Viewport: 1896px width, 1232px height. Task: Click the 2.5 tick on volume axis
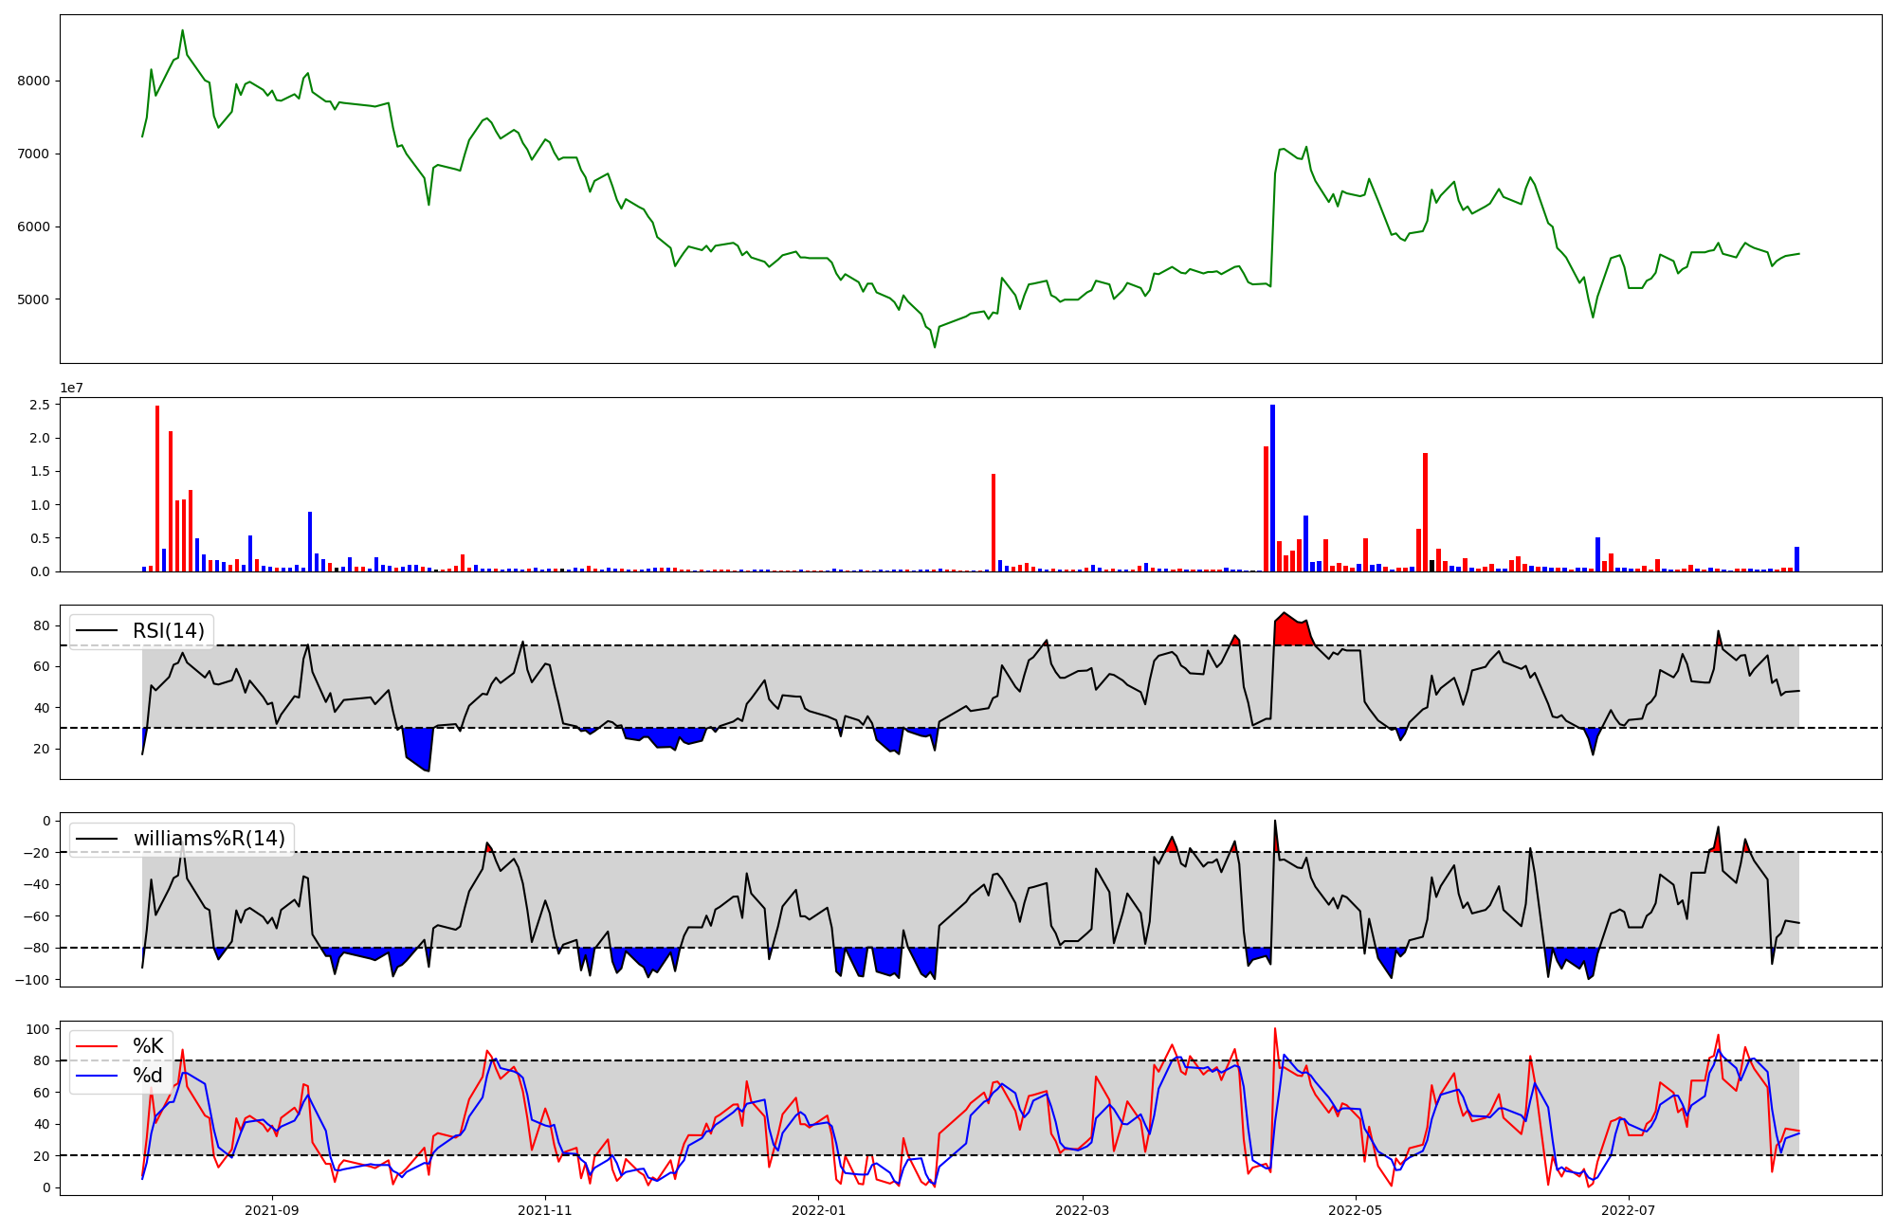coord(40,406)
